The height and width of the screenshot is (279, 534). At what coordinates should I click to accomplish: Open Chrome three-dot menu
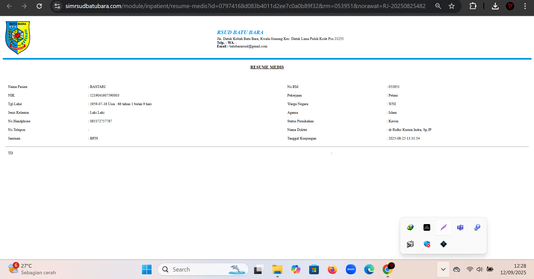tap(525, 6)
